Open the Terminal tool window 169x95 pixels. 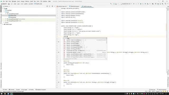pos(12,89)
